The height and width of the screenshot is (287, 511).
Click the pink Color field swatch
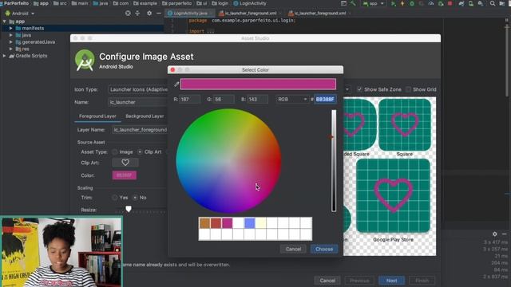[125, 175]
